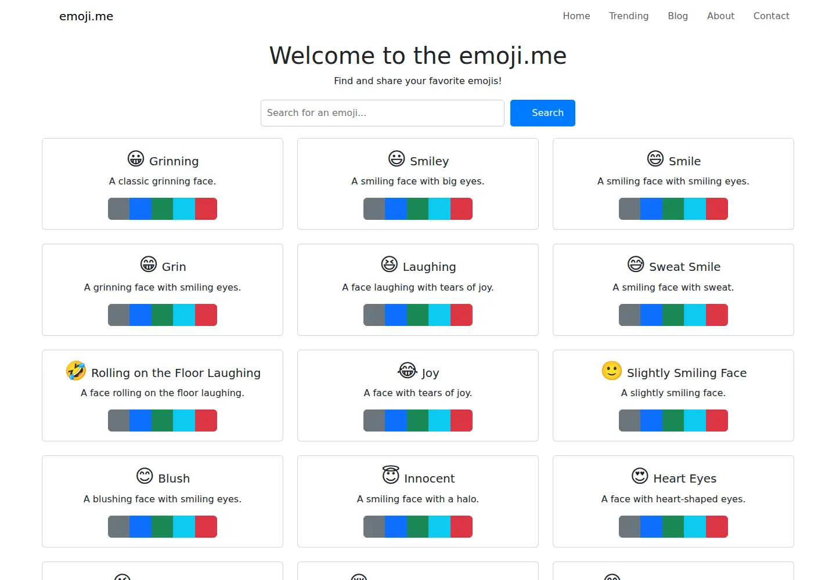This screenshot has height=580, width=836.
Task: Click the red swatch under Heart Eyes
Action: 717,527
